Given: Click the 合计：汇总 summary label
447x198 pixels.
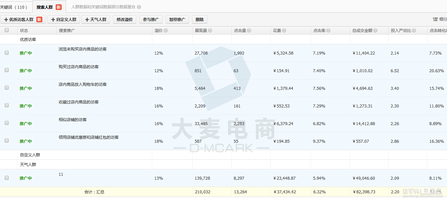Looking at the screenshot, I should (94, 192).
